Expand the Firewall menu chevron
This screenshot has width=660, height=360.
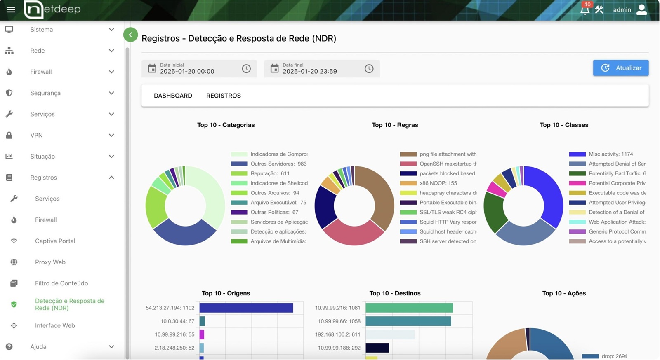(111, 72)
